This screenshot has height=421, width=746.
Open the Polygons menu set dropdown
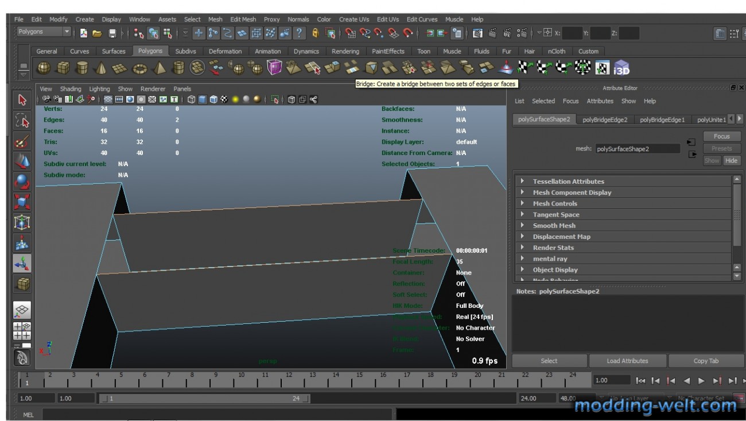click(x=44, y=32)
